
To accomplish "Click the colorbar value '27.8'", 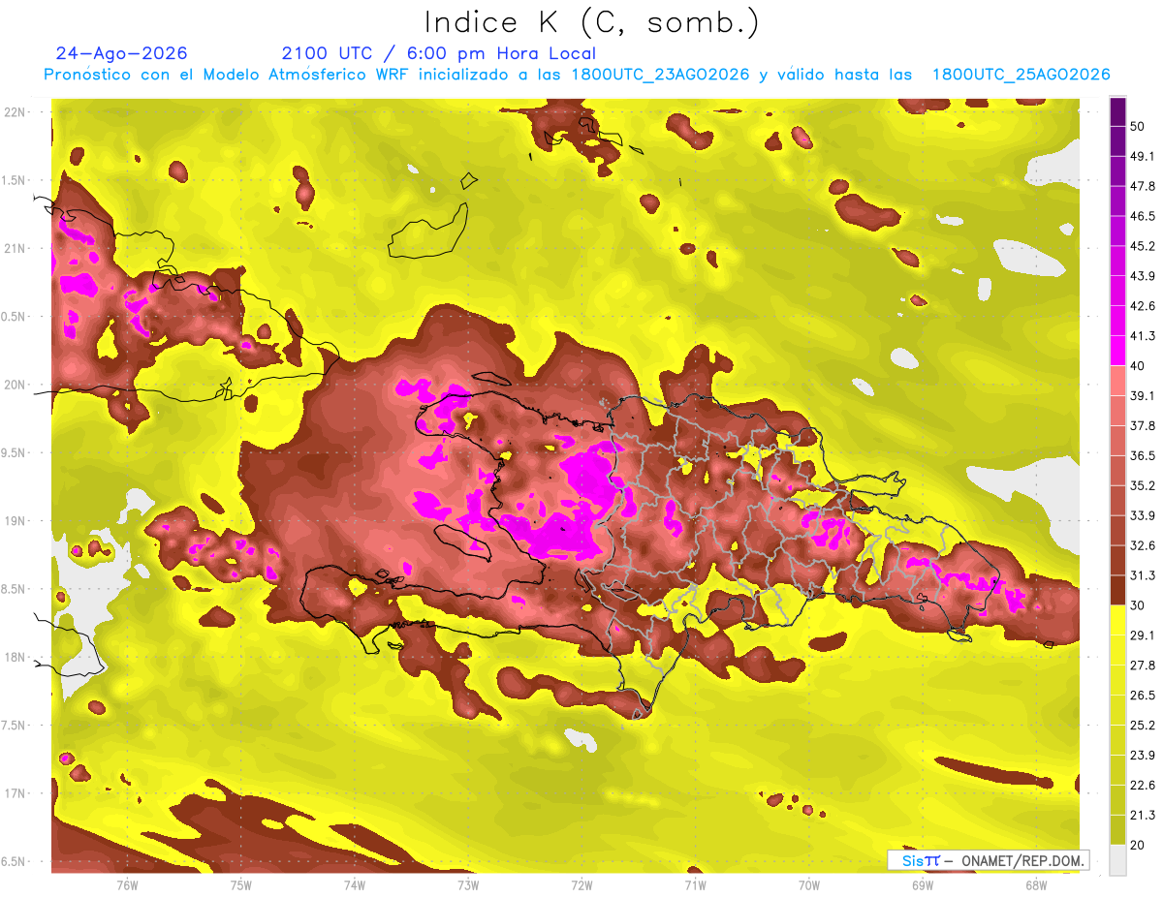I will (1142, 665).
